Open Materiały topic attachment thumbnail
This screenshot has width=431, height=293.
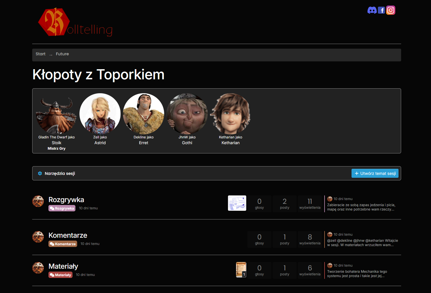(x=241, y=270)
